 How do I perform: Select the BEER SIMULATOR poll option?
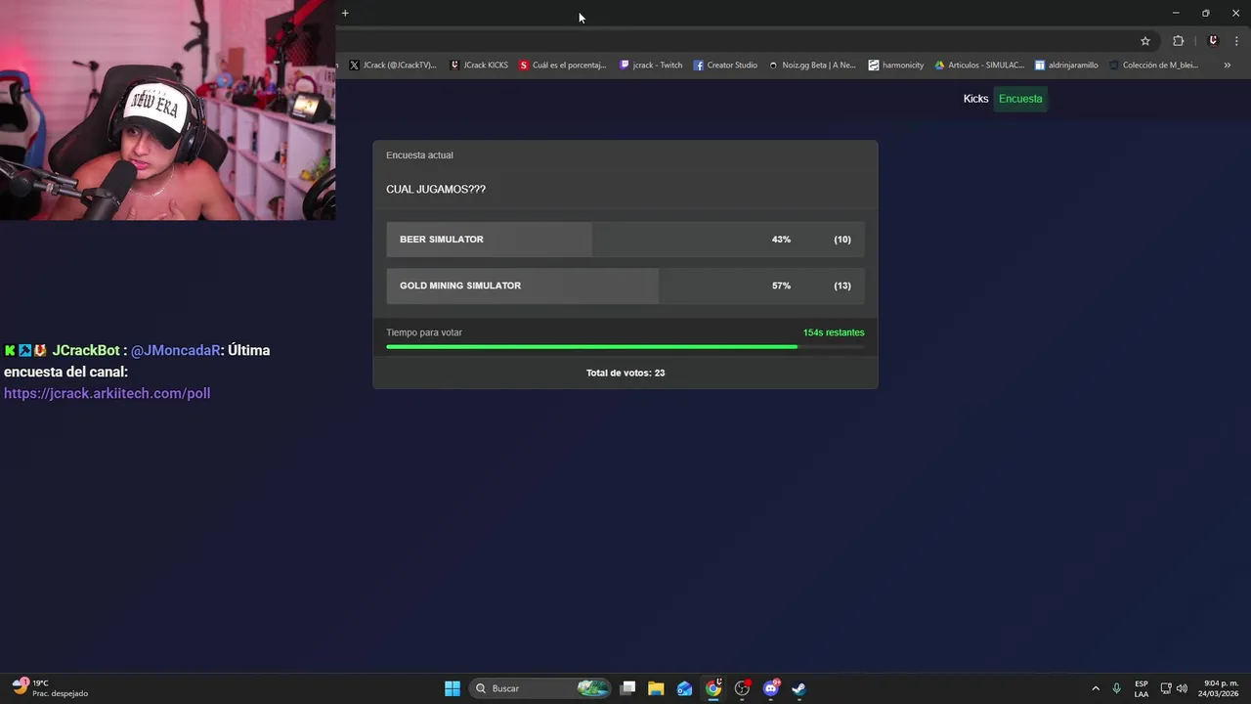pos(625,240)
